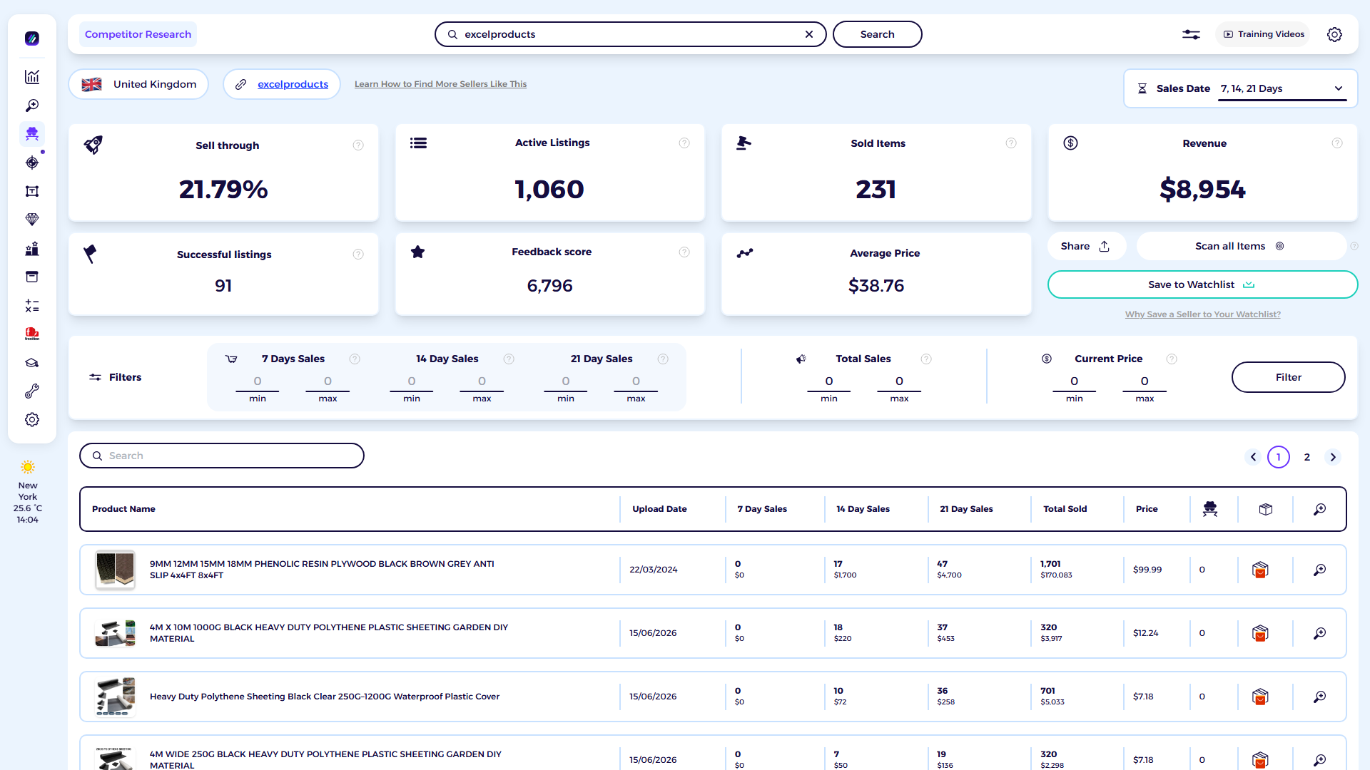Clear the excelproducts search text
Image resolution: width=1370 pixels, height=770 pixels.
tap(809, 34)
